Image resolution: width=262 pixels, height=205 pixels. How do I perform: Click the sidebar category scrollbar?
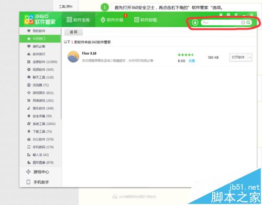[61, 73]
